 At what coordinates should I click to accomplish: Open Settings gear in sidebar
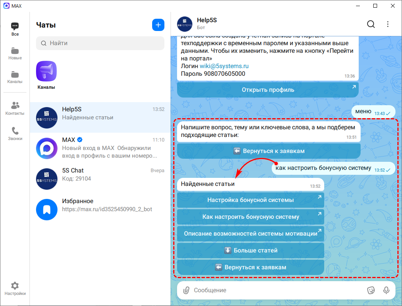point(15,289)
